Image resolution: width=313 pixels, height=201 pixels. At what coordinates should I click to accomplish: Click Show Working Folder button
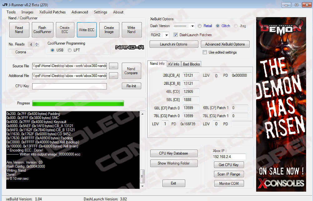click(174, 163)
